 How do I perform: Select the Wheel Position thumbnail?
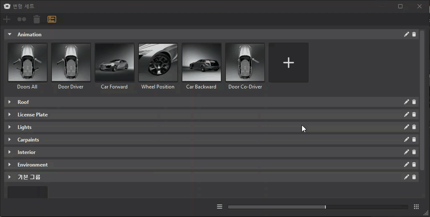coord(158,63)
